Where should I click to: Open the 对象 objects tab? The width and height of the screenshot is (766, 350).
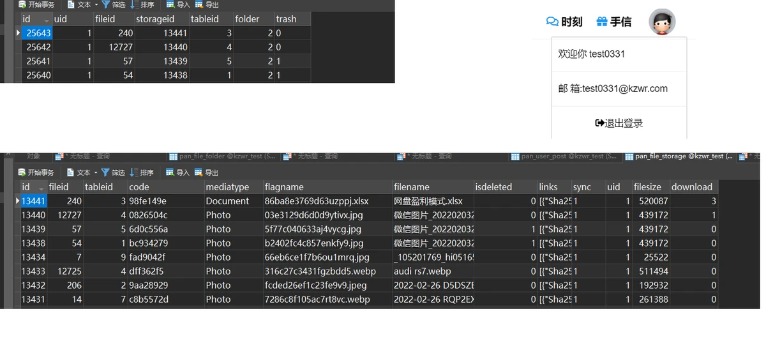(x=33, y=156)
